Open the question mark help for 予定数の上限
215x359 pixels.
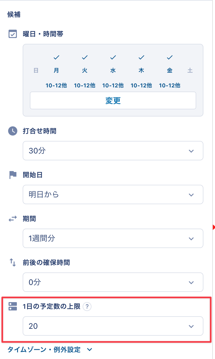(87, 307)
